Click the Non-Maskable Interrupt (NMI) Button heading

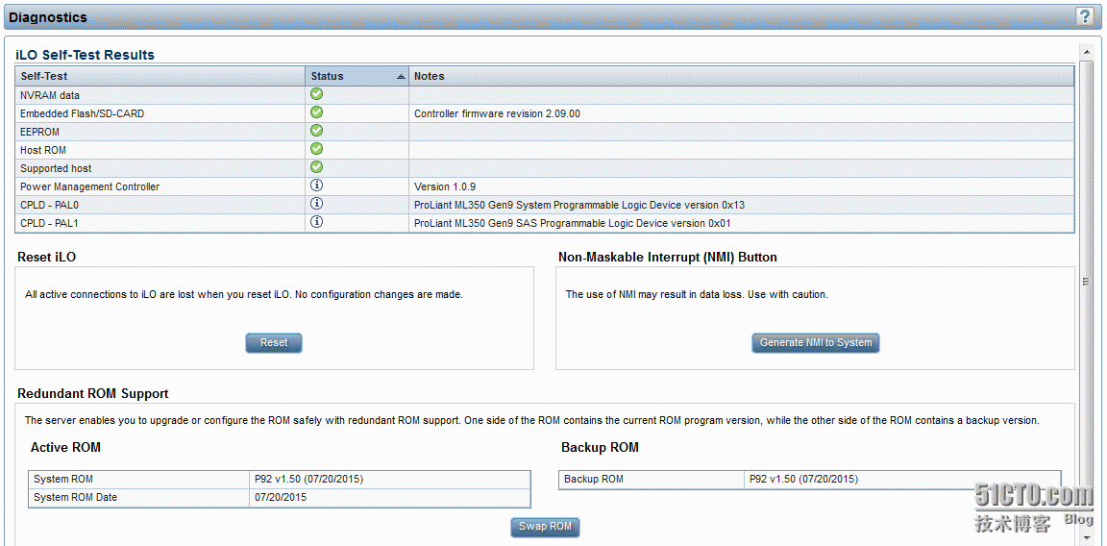(667, 257)
